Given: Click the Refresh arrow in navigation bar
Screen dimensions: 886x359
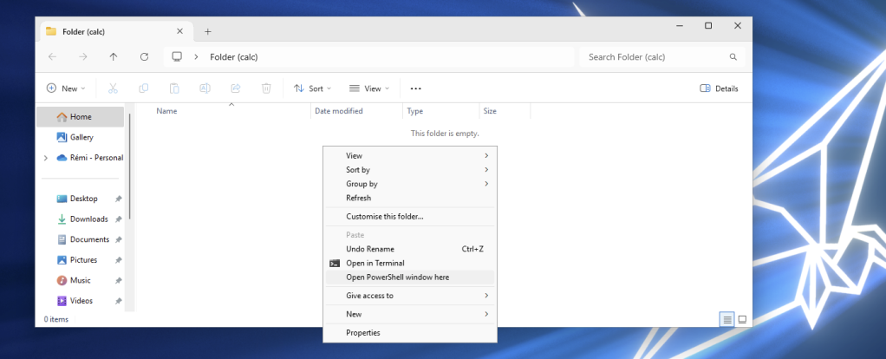Looking at the screenshot, I should 144,56.
